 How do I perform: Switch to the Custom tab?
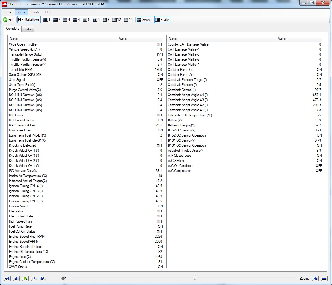(x=28, y=29)
